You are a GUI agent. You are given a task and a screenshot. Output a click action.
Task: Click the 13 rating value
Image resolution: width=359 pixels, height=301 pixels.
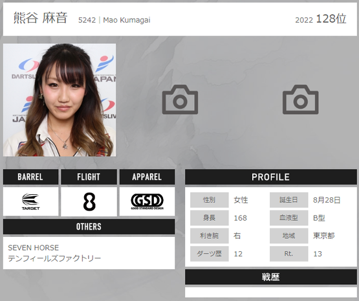click(x=318, y=254)
